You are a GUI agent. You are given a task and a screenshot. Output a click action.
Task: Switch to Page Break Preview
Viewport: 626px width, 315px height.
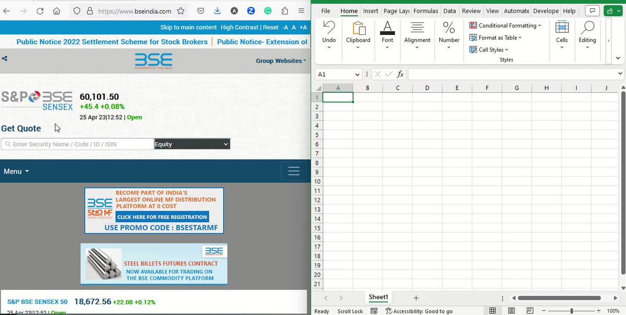tap(529, 311)
